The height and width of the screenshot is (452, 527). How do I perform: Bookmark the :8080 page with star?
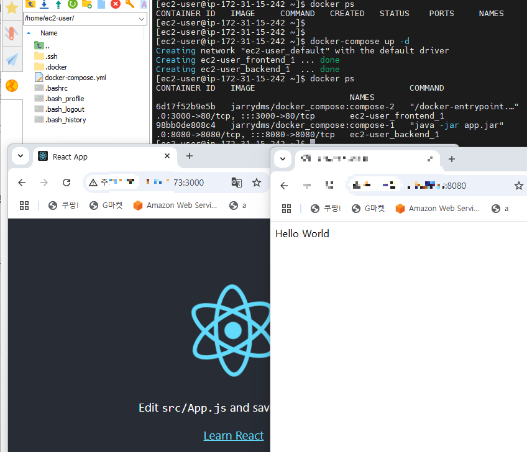click(518, 186)
